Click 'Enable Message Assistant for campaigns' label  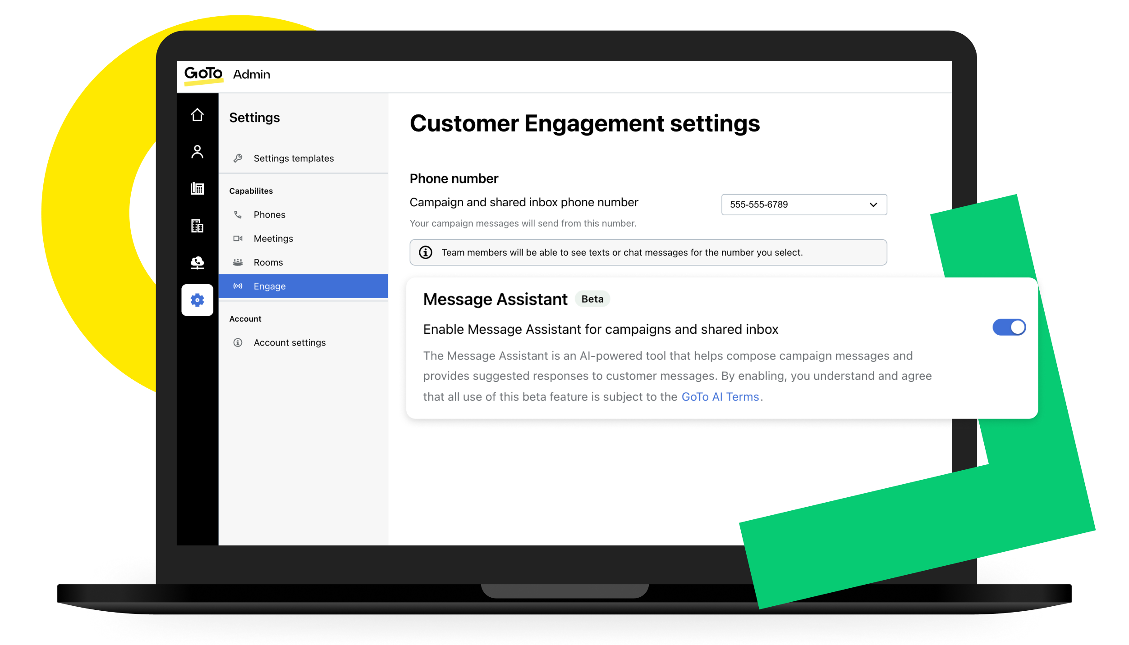[x=601, y=329]
